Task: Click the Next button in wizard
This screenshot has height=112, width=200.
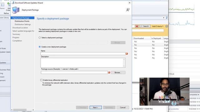Action: pos(96,107)
